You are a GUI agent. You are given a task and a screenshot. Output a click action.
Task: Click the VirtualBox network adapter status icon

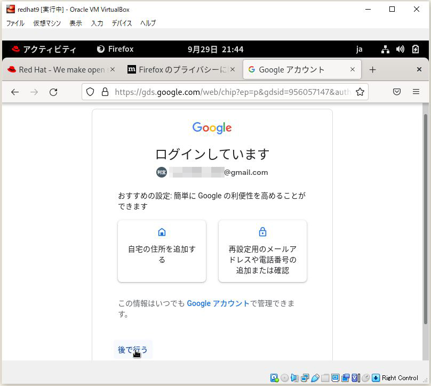[305, 378]
